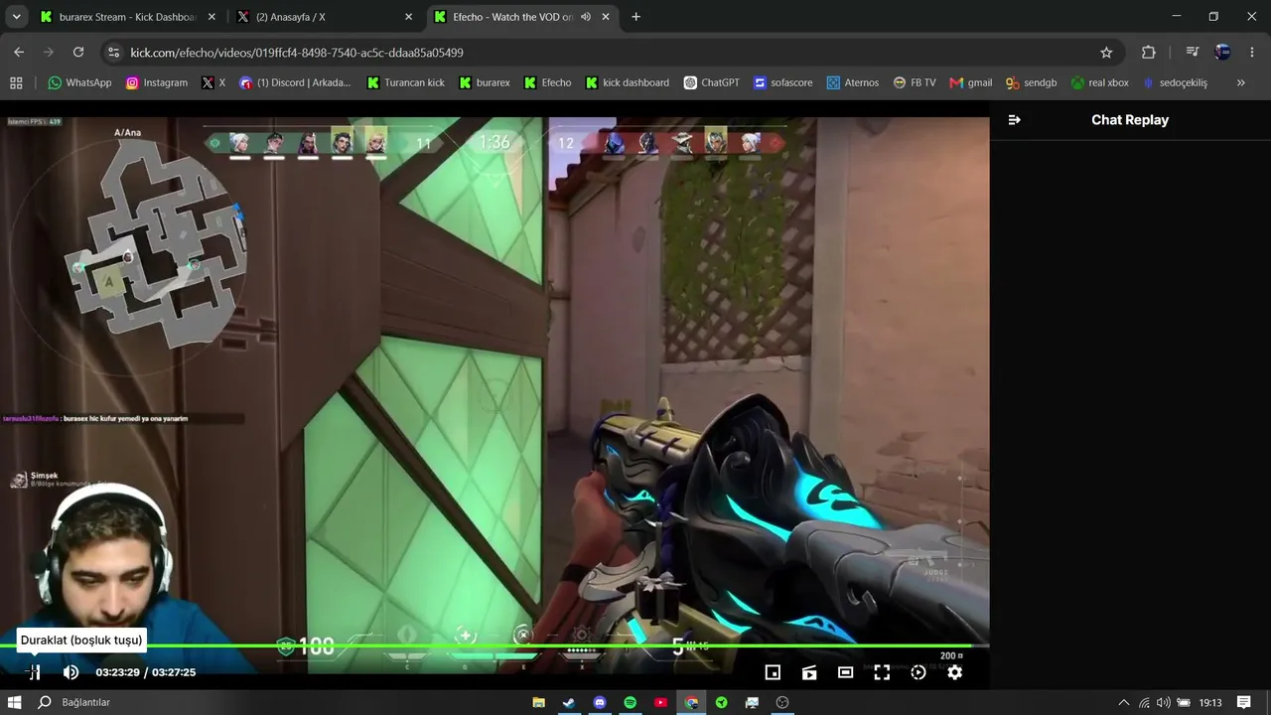Open the kick dashboard bookmark
Viewport: 1271px width, 715px height.
pyautogui.click(x=627, y=82)
